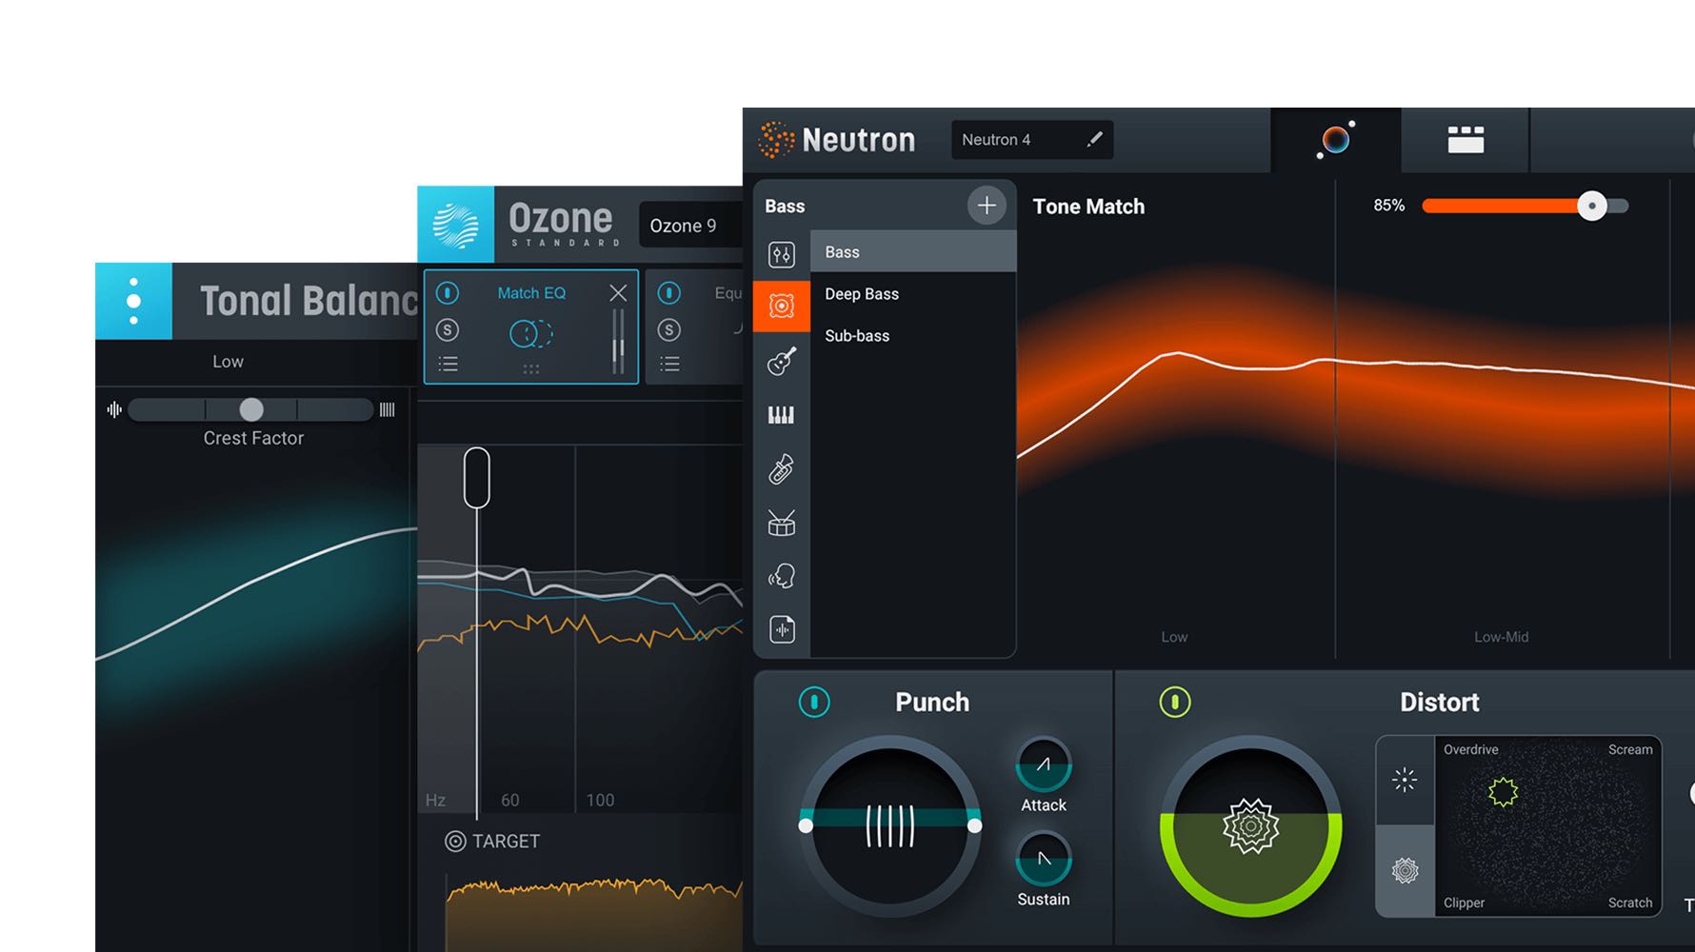Toggle the Punch module power button

(814, 703)
